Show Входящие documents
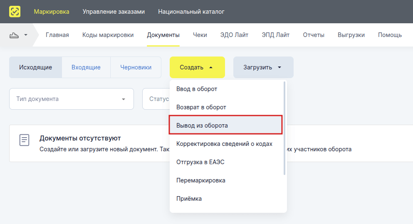 point(86,67)
